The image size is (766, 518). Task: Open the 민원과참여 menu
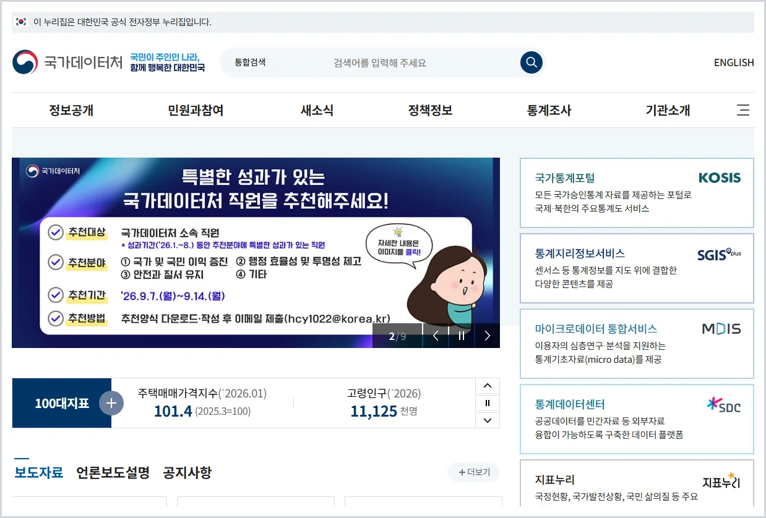[196, 111]
